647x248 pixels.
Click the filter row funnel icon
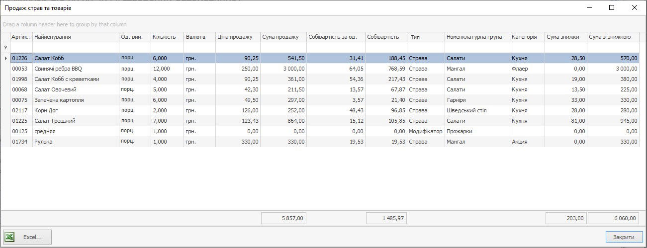click(5, 47)
